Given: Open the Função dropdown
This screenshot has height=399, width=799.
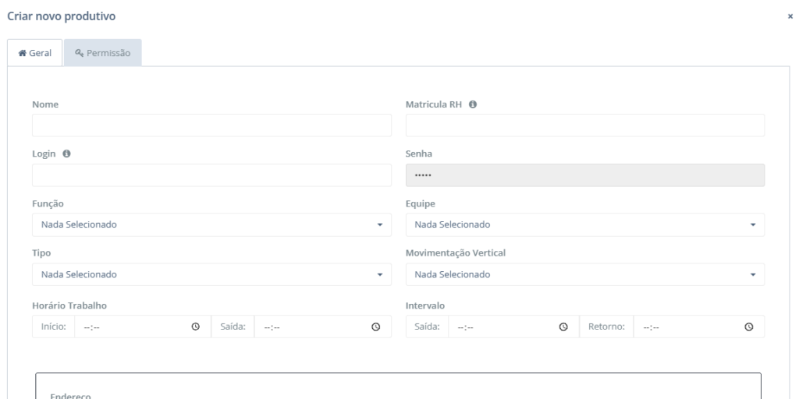Looking at the screenshot, I should click(x=211, y=225).
